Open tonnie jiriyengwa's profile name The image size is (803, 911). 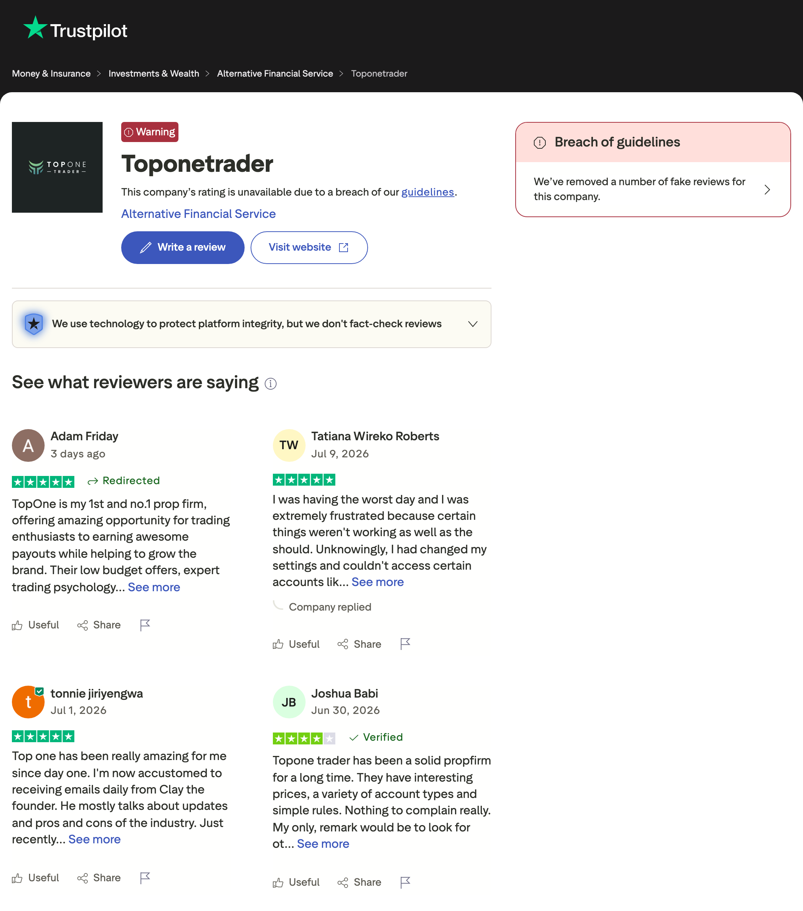click(x=97, y=693)
